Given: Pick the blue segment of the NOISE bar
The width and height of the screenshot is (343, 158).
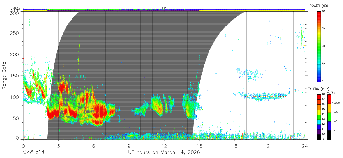Looking at the screenshot, I should click(329, 126).
